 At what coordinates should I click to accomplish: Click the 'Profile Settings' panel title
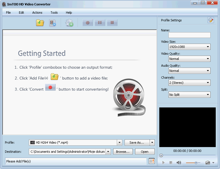[x=171, y=20]
